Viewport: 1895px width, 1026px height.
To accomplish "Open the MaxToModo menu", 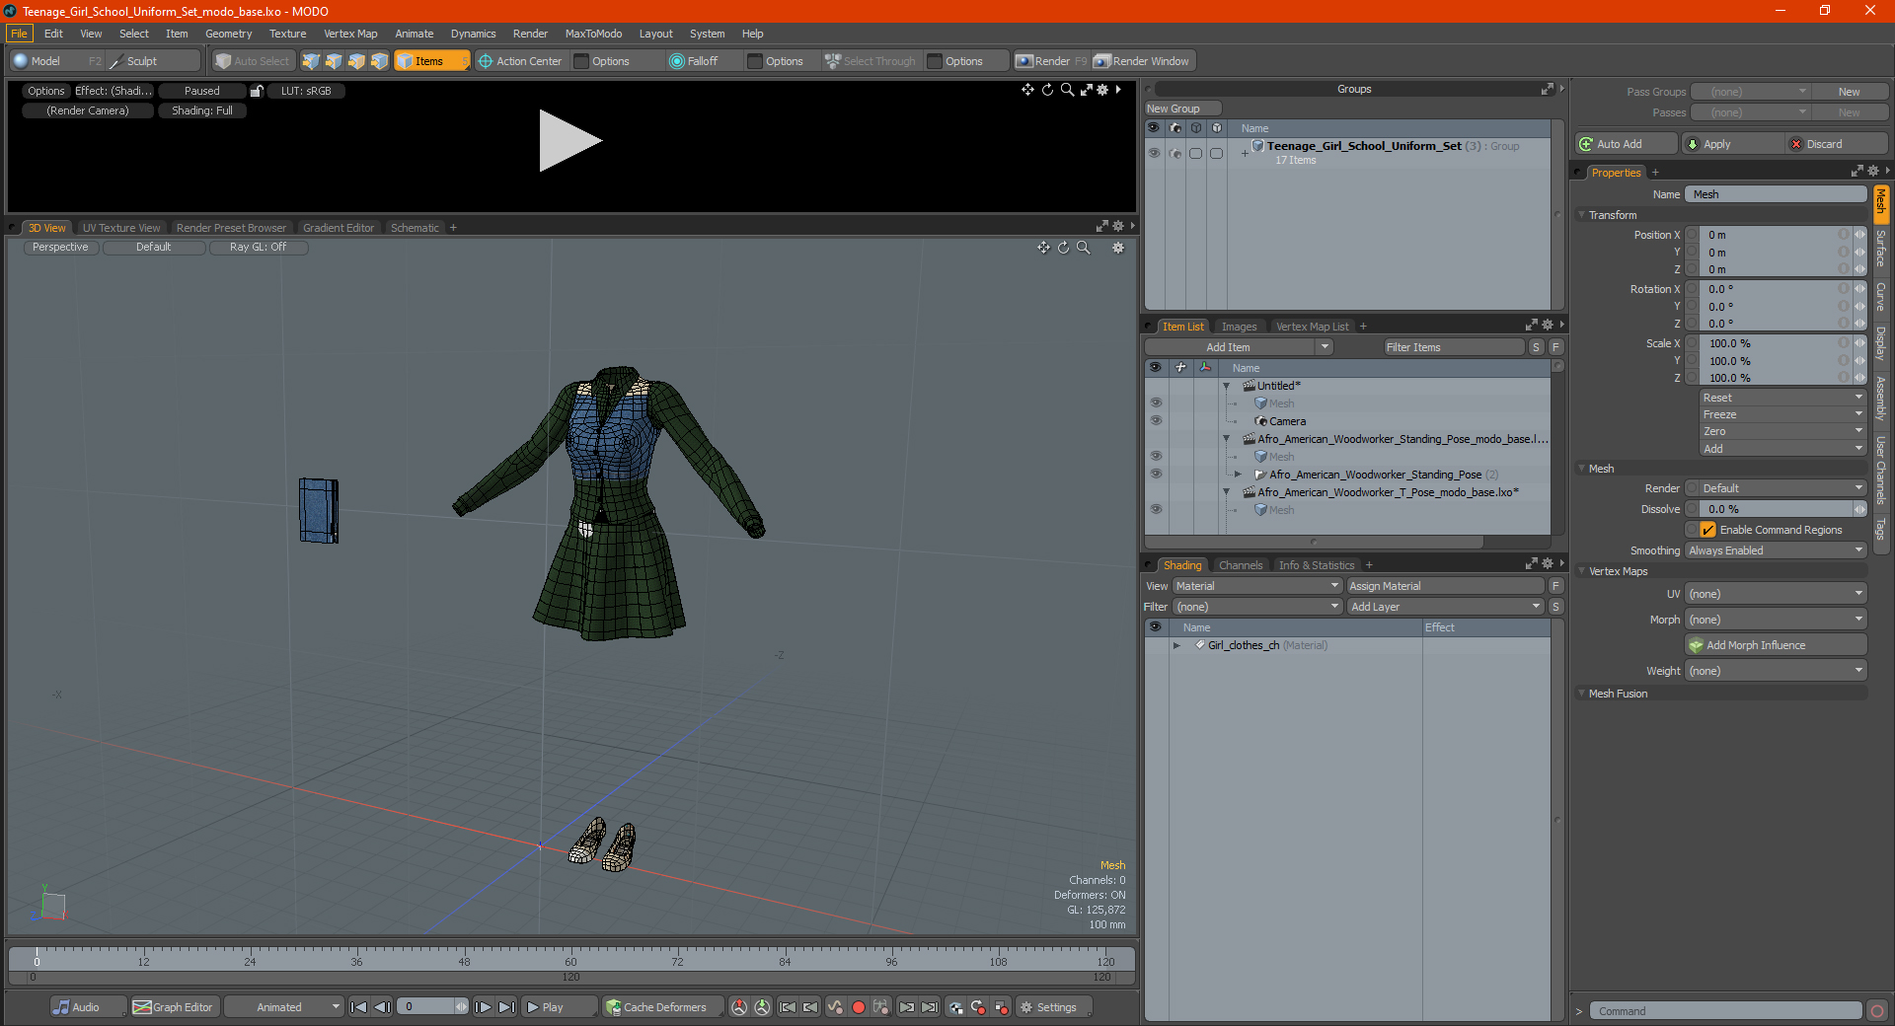I will 593,34.
